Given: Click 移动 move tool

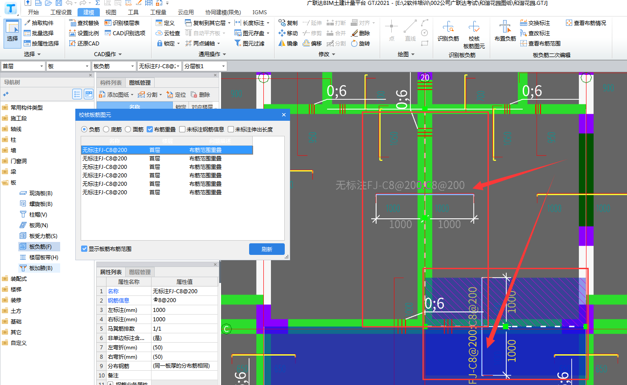Looking at the screenshot, I should click(x=288, y=33).
